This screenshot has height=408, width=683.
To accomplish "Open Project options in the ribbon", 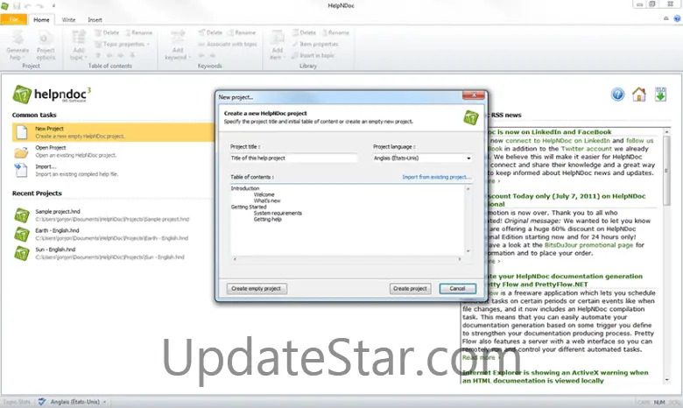I will click(x=46, y=46).
